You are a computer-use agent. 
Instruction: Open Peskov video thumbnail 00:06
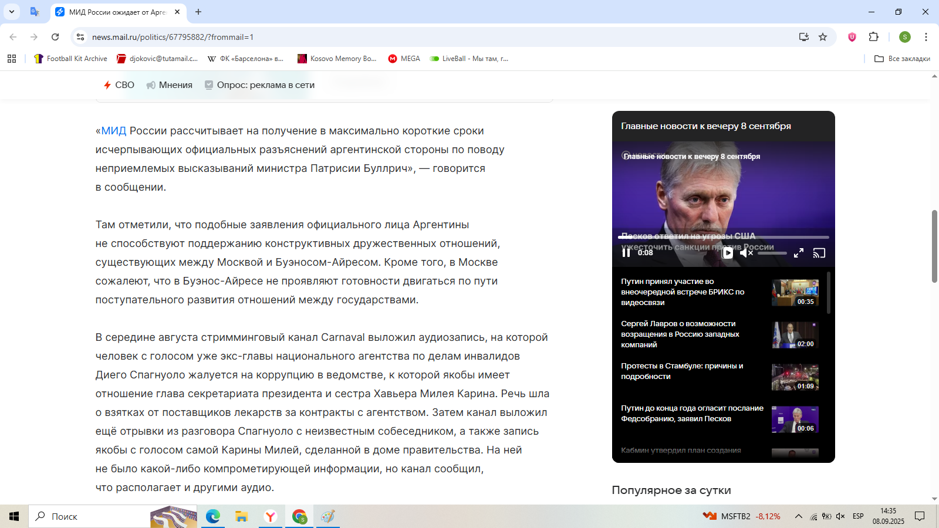pos(795,419)
